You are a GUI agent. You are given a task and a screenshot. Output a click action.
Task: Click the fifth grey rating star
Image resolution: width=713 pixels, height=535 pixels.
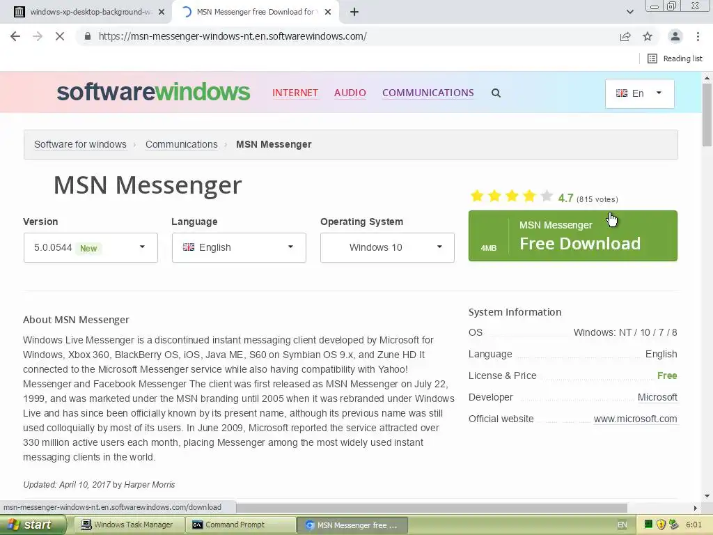547,196
